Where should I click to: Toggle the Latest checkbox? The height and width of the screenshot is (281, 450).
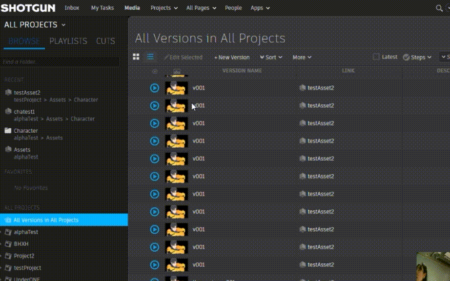[376, 57]
